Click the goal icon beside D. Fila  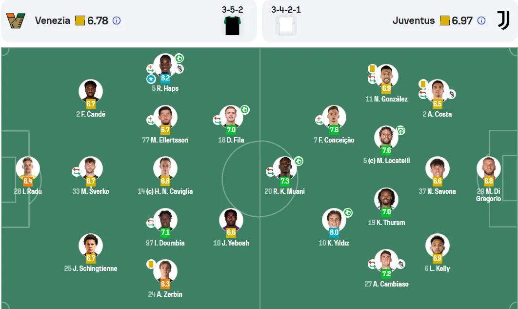click(x=245, y=109)
